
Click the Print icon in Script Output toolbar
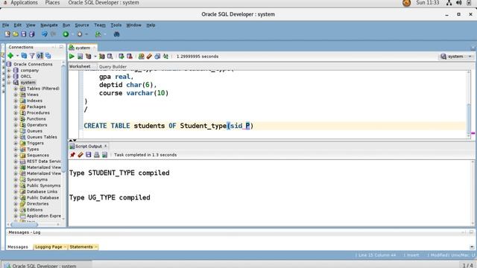(96, 155)
